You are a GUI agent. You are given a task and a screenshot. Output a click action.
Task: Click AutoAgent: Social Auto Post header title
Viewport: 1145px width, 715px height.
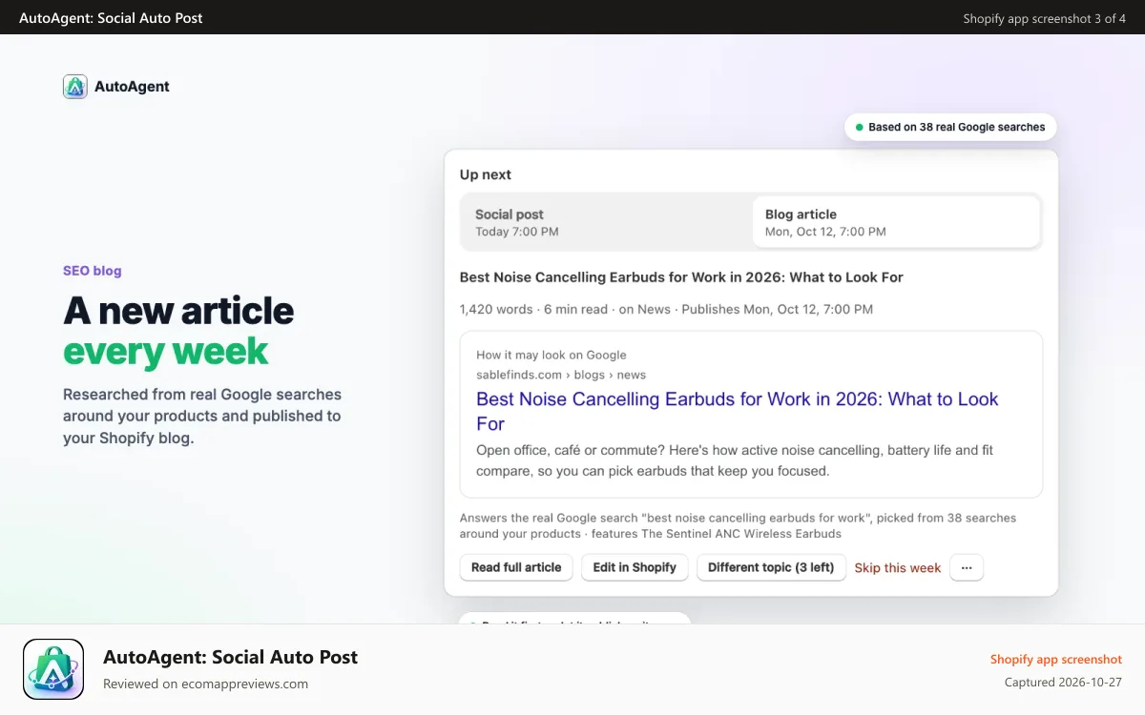111,18
